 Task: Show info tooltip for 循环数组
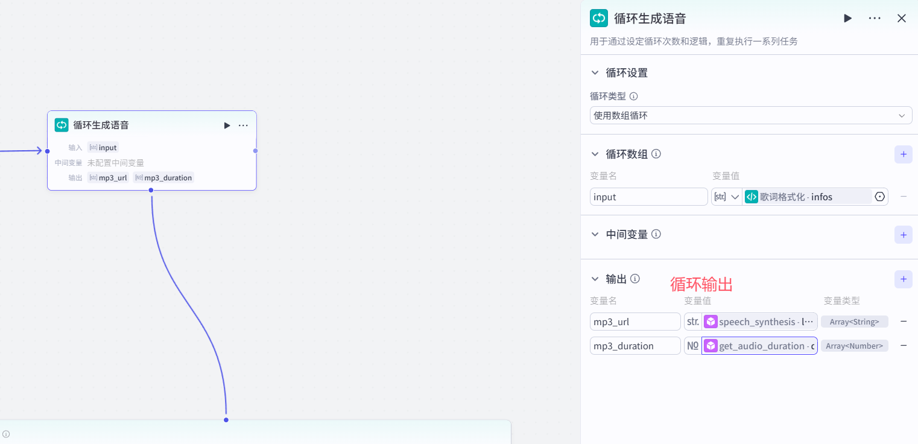[656, 154]
